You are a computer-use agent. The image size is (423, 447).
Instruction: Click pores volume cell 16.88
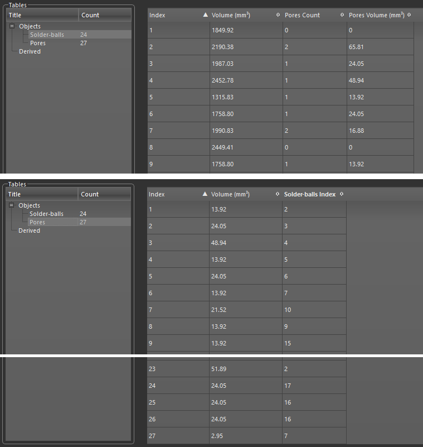tap(380, 131)
